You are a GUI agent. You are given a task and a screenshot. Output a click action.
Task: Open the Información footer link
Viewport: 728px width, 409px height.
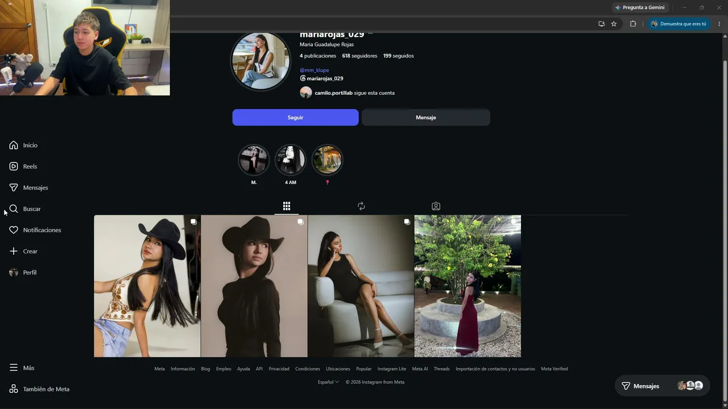pos(183,369)
